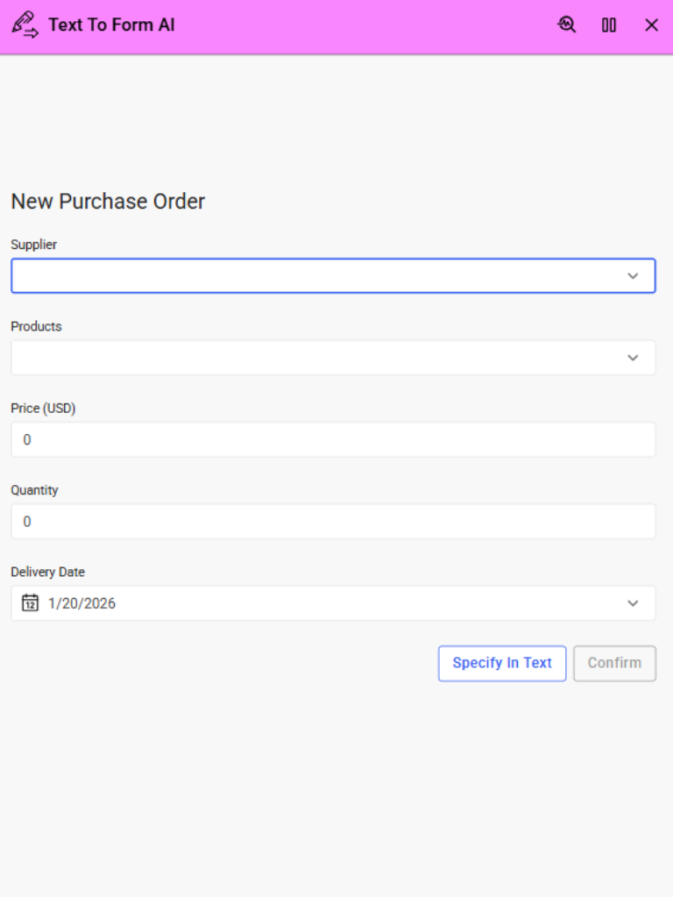Click the Confirm button

pos(614,663)
